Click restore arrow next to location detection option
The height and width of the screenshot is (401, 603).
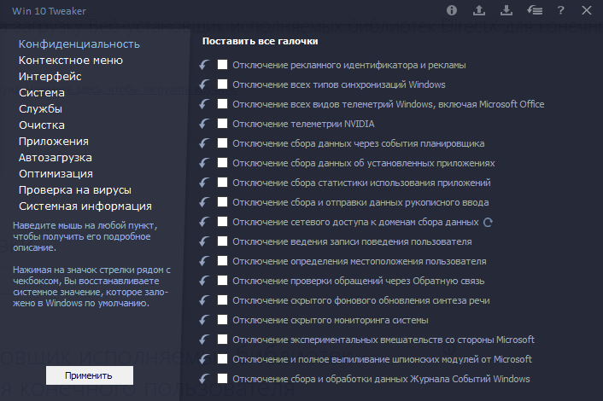tap(205, 261)
